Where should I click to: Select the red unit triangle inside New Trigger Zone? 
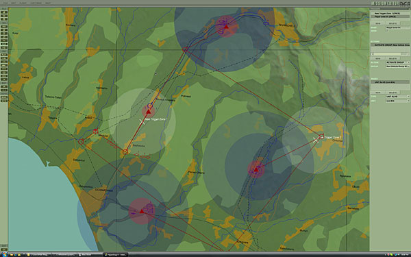[x=149, y=112]
